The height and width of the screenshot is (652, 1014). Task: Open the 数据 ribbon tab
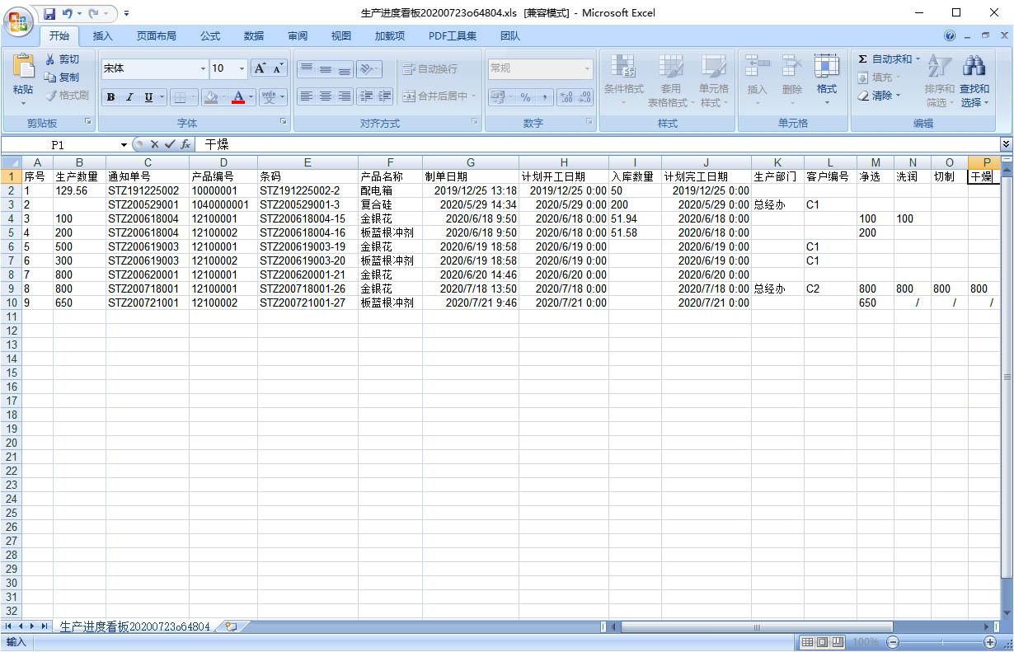click(254, 36)
